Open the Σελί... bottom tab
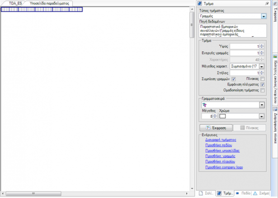Viewport: 278px width, 198px height. [x=206, y=193]
